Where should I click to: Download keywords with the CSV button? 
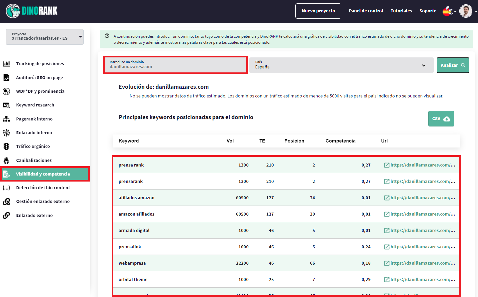point(441,118)
